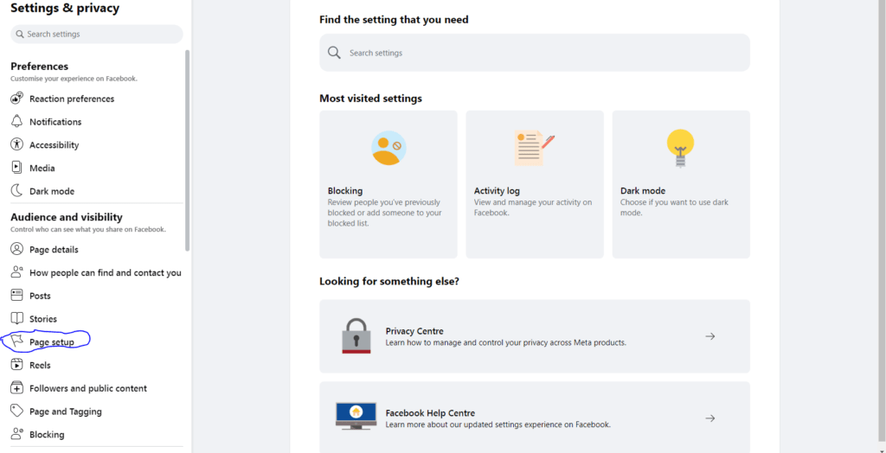886x453 pixels.
Task: Open the Media play icon
Action: coord(17,168)
